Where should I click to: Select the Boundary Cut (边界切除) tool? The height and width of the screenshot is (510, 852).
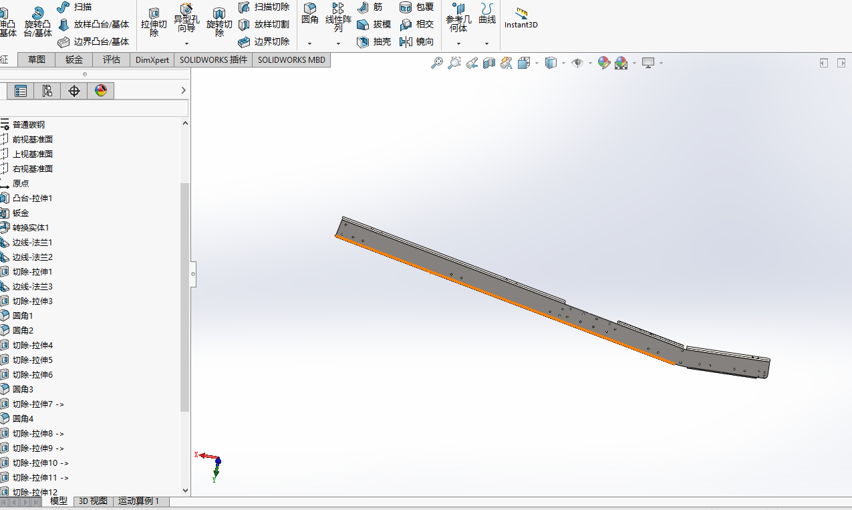click(264, 41)
